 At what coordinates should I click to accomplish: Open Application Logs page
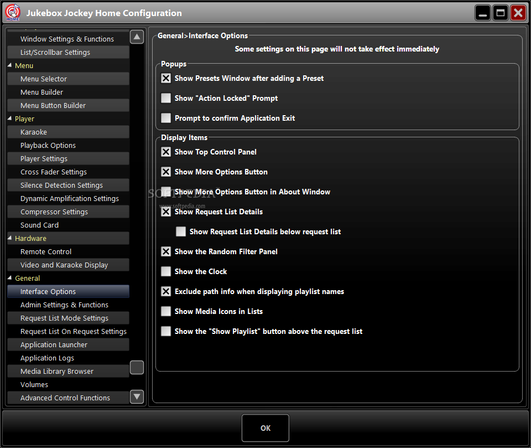(68, 358)
